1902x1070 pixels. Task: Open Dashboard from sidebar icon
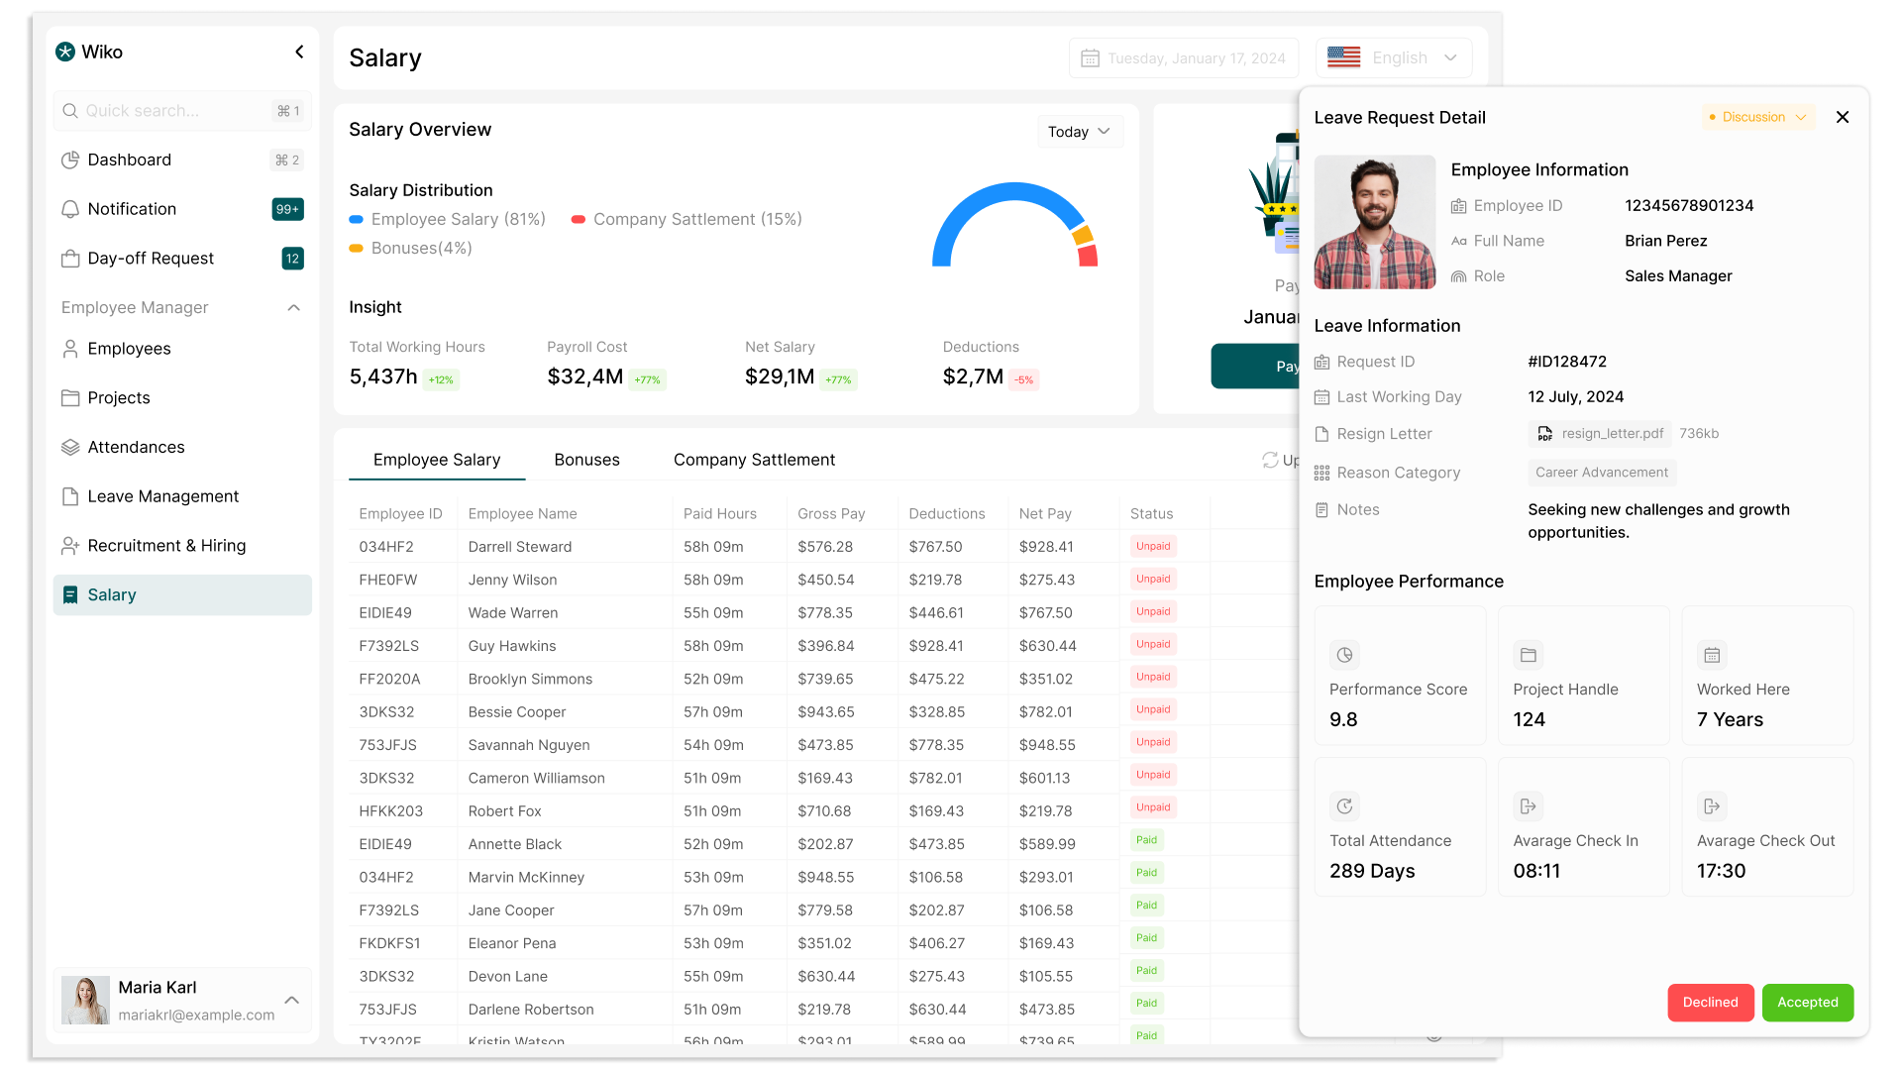(x=70, y=160)
